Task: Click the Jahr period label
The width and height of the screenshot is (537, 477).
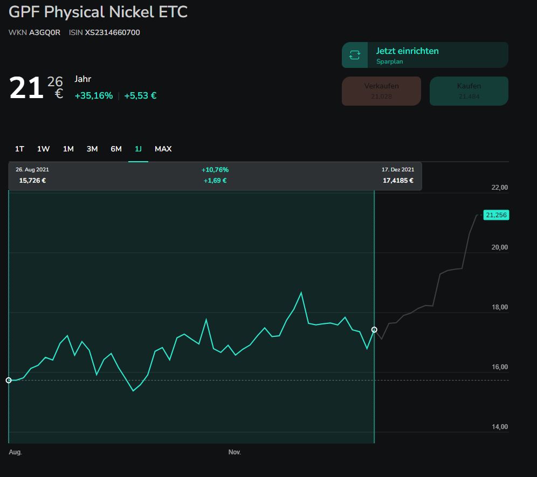Action: click(83, 79)
